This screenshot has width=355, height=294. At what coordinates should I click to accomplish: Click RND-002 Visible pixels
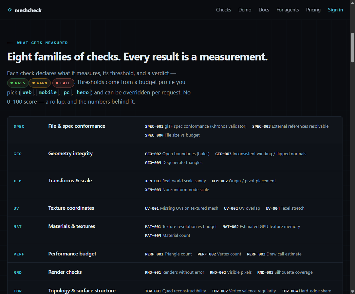coord(231,272)
